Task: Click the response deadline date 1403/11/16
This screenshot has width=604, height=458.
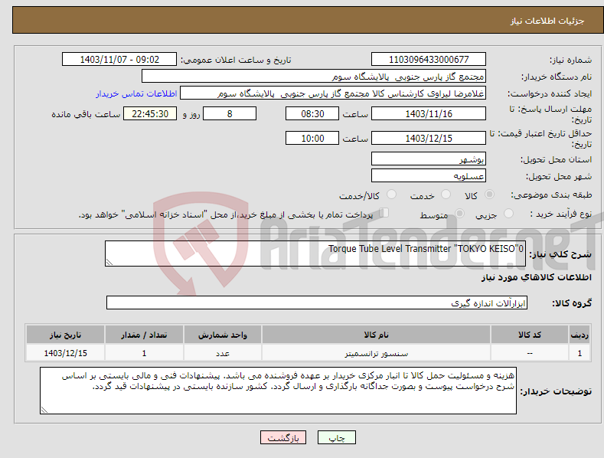Action: [x=429, y=113]
